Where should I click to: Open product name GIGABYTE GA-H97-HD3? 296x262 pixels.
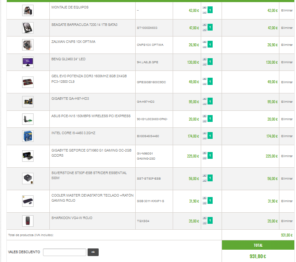pyautogui.click(x=70, y=99)
